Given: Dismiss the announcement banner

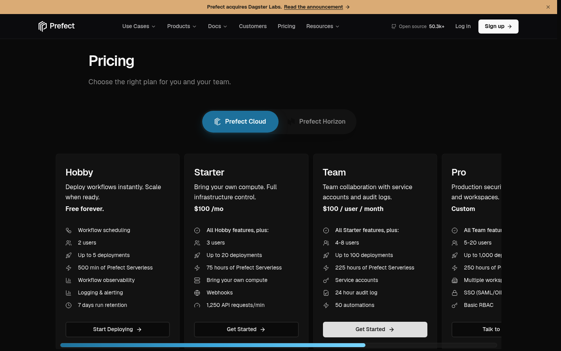Looking at the screenshot, I should tap(548, 7).
